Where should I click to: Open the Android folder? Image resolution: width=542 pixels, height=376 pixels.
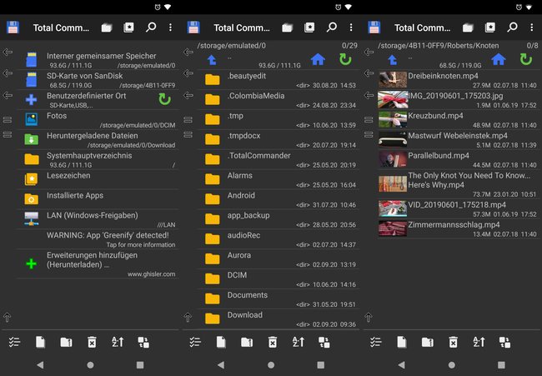tap(278, 199)
